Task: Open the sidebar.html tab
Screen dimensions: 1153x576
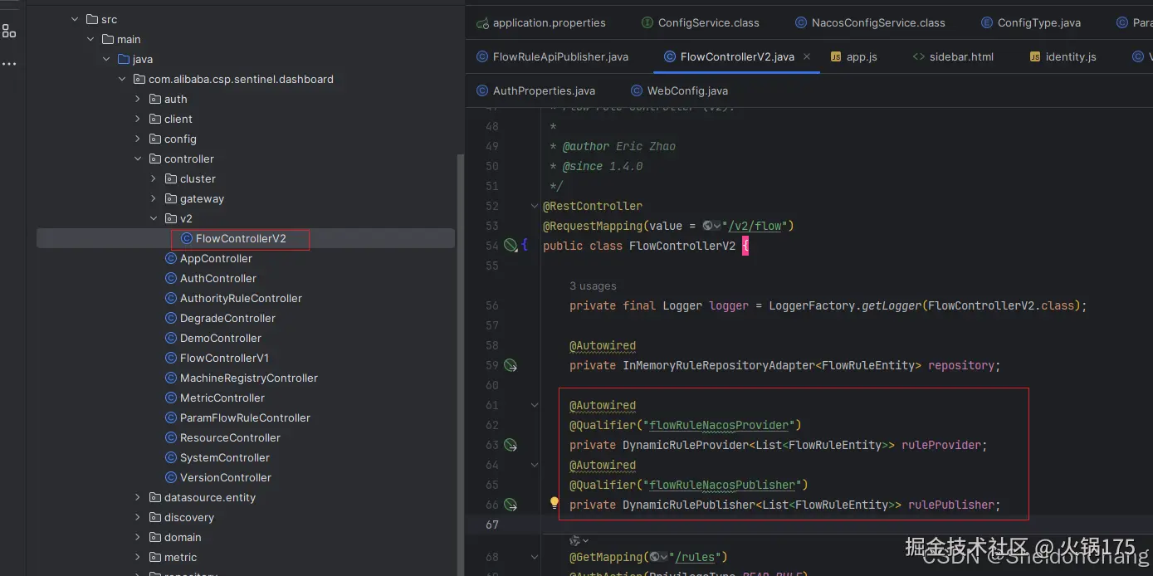Action: tap(953, 57)
